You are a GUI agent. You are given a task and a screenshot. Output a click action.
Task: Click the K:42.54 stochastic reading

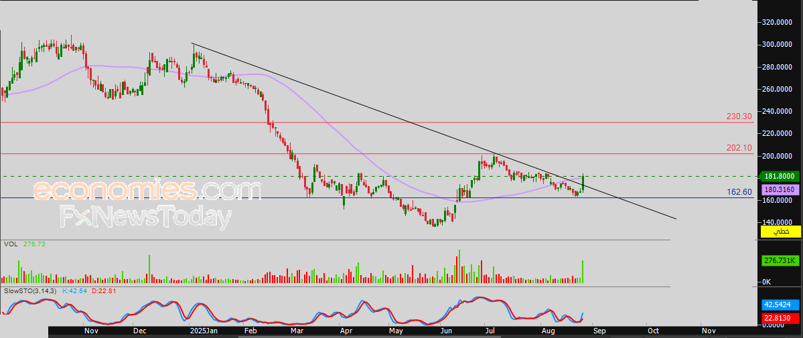click(x=75, y=291)
